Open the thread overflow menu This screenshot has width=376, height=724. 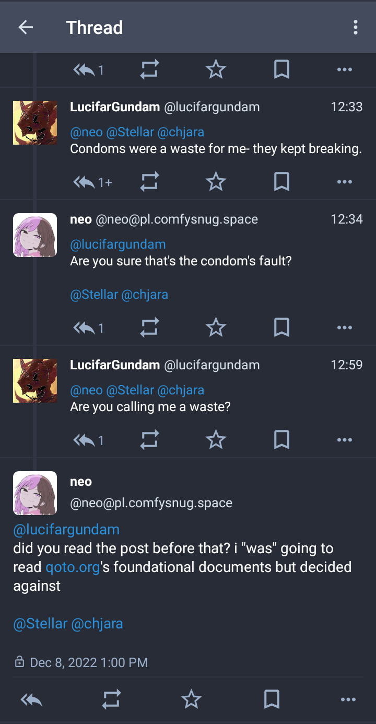355,28
